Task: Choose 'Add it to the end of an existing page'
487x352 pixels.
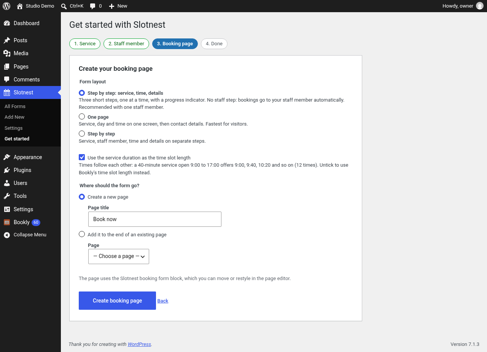Action: pyautogui.click(x=82, y=234)
